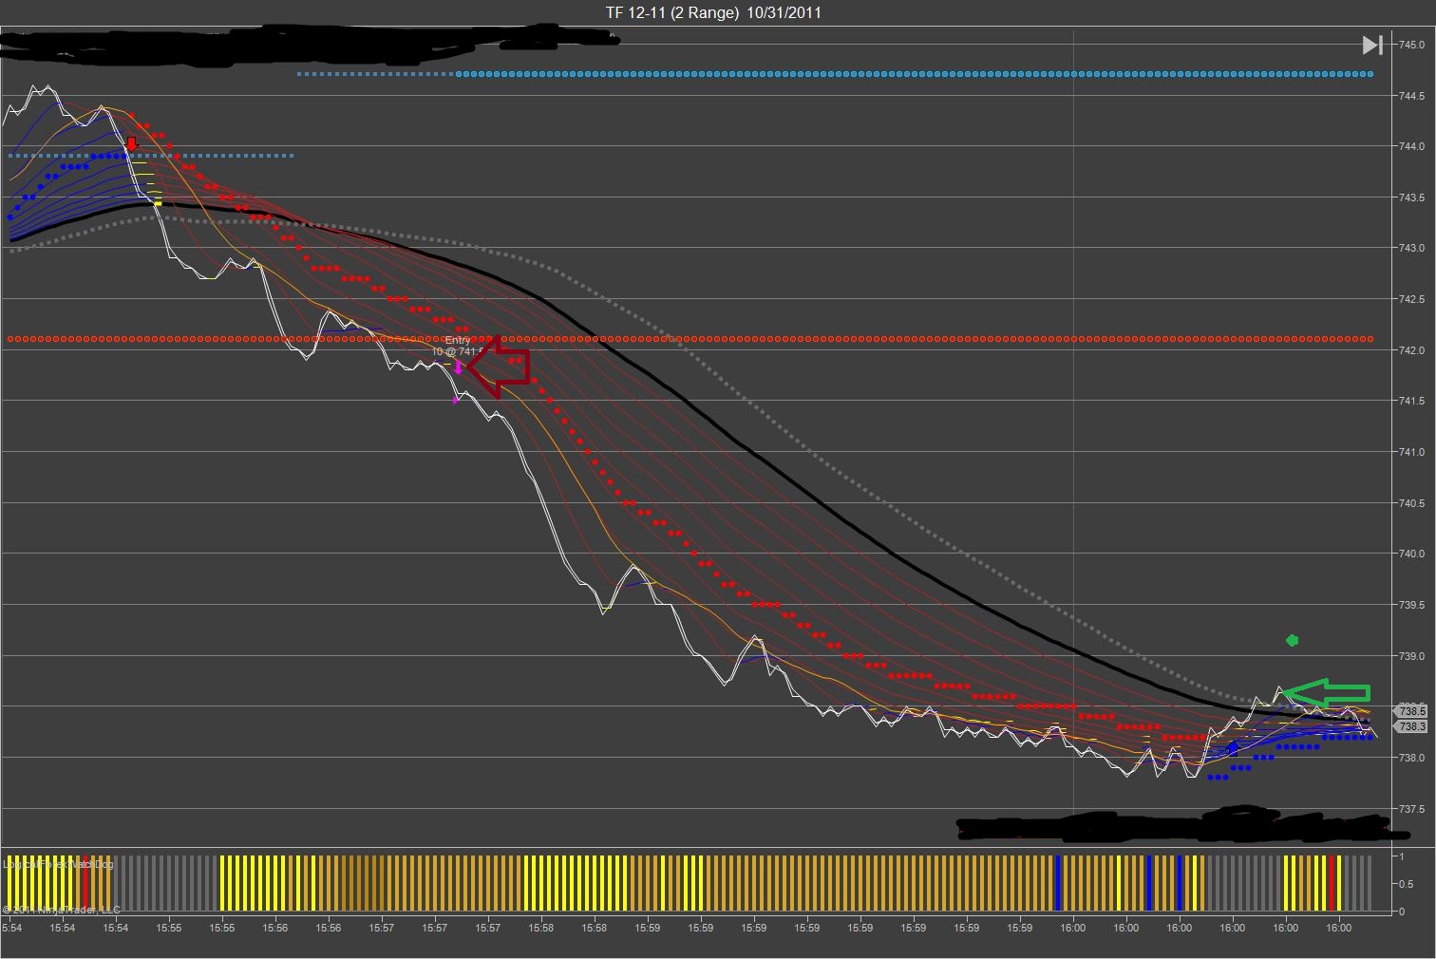Select the small red sell arrow marker
Screen dimensions: 1436x959
(132, 143)
